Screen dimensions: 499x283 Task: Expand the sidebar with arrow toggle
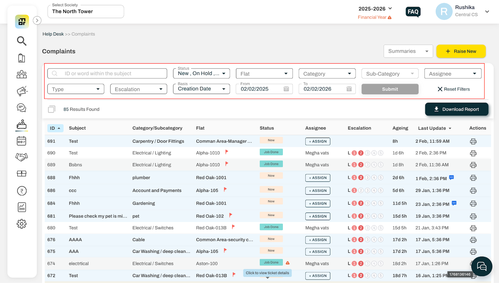[37, 21]
